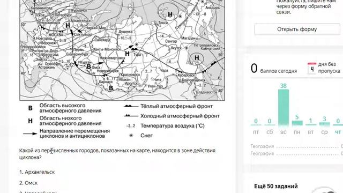The height and width of the screenshot is (193, 343).
Task: Click the Магадан label on the map
Action: 188,38
